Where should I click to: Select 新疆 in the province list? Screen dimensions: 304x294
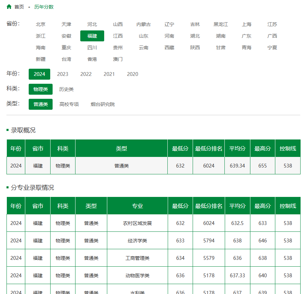coord(41,59)
